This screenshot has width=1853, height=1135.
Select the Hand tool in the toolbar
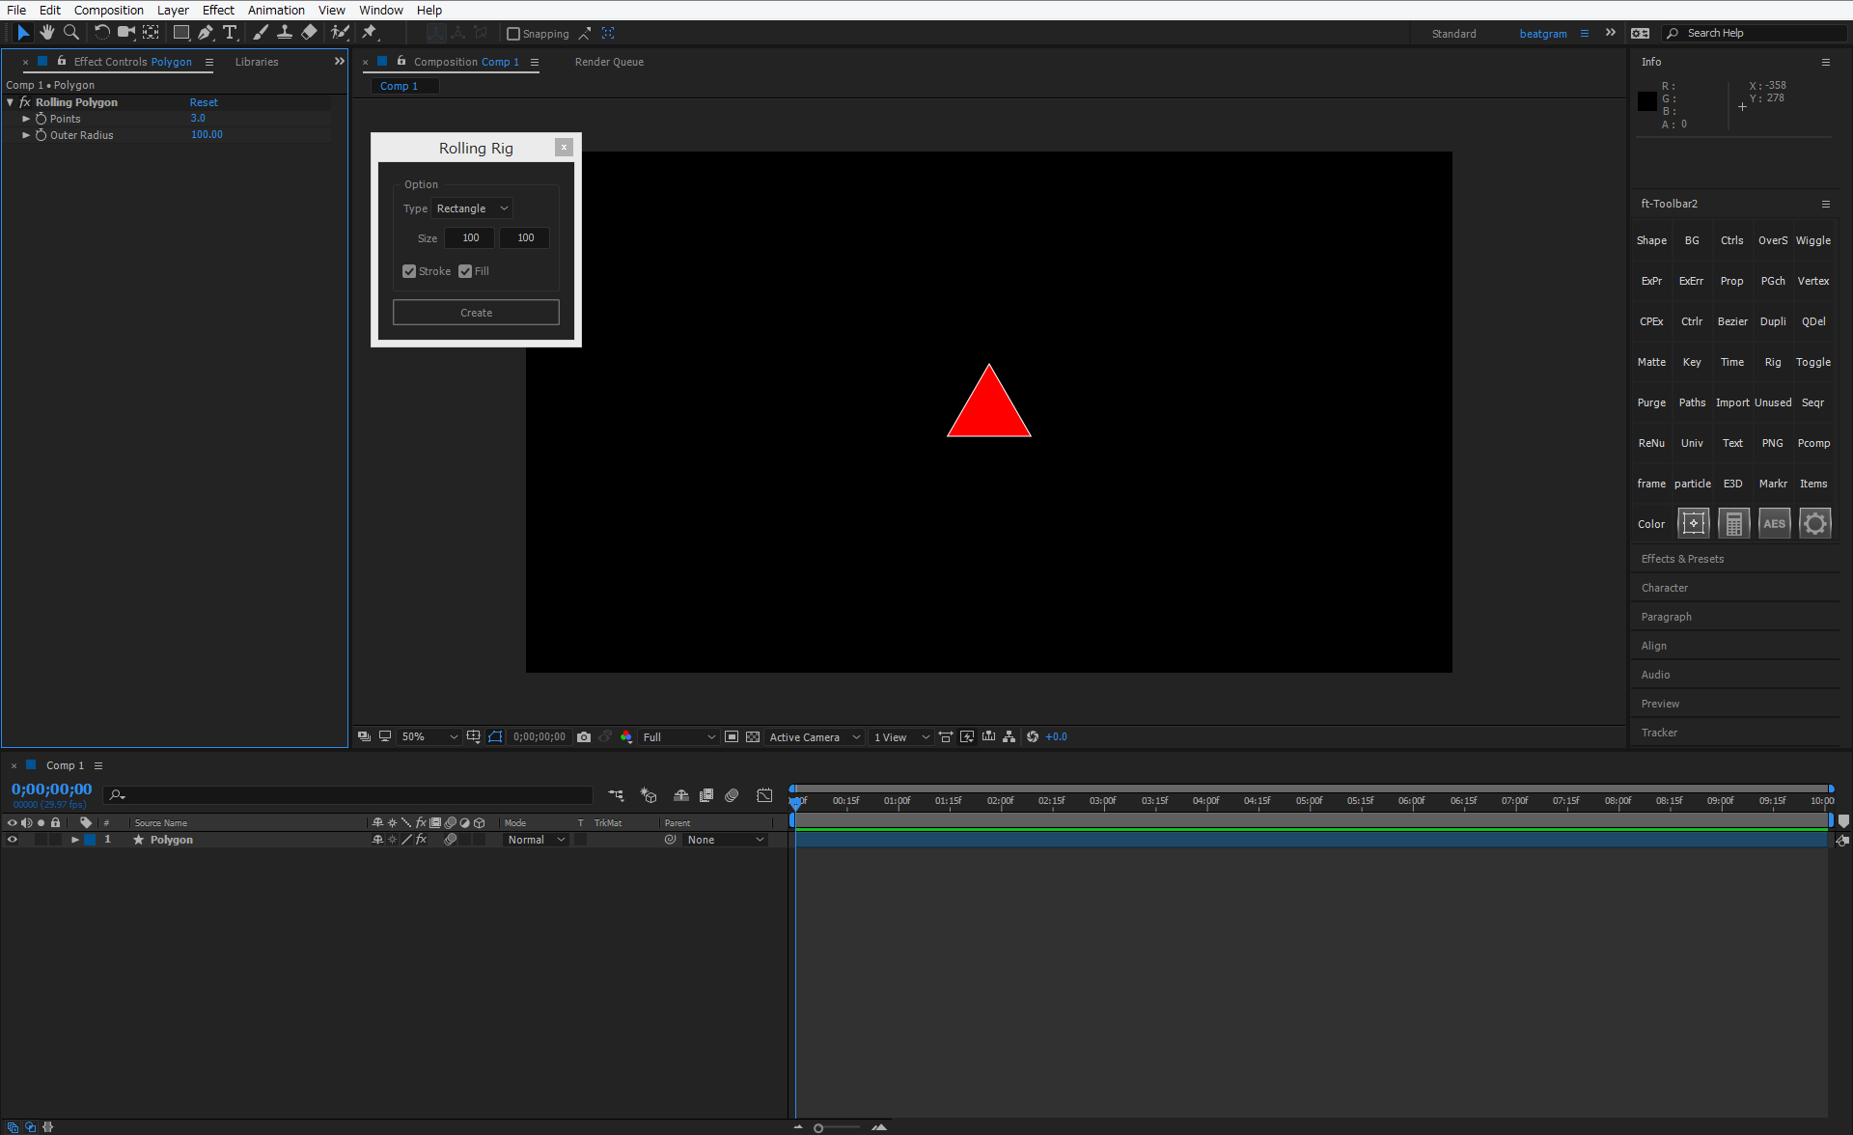[x=47, y=32]
